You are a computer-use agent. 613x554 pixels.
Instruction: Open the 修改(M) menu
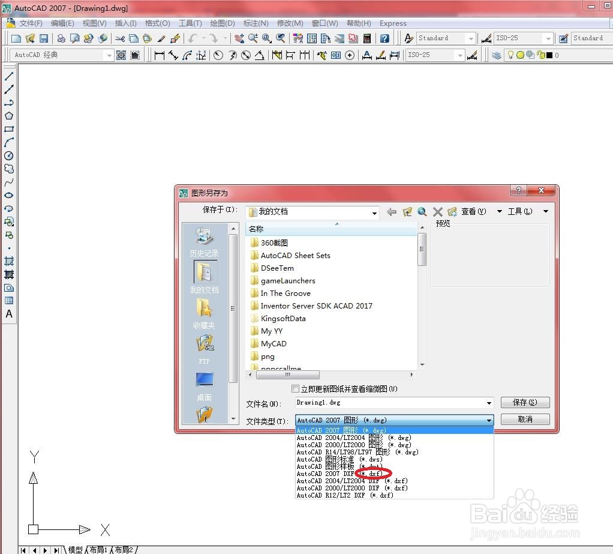point(290,23)
